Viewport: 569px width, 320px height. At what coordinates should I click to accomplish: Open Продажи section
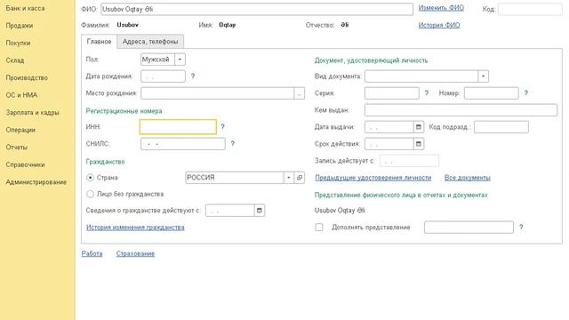point(20,26)
